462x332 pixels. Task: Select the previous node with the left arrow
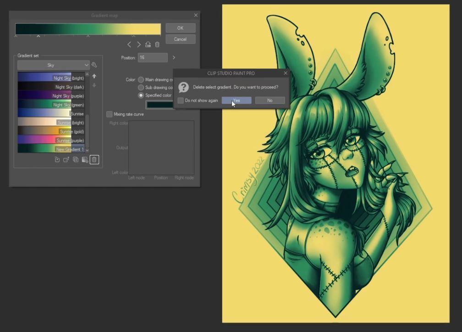click(129, 44)
